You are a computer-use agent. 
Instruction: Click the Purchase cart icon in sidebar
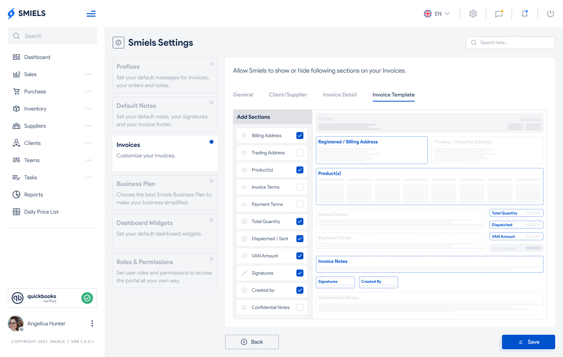[16, 91]
